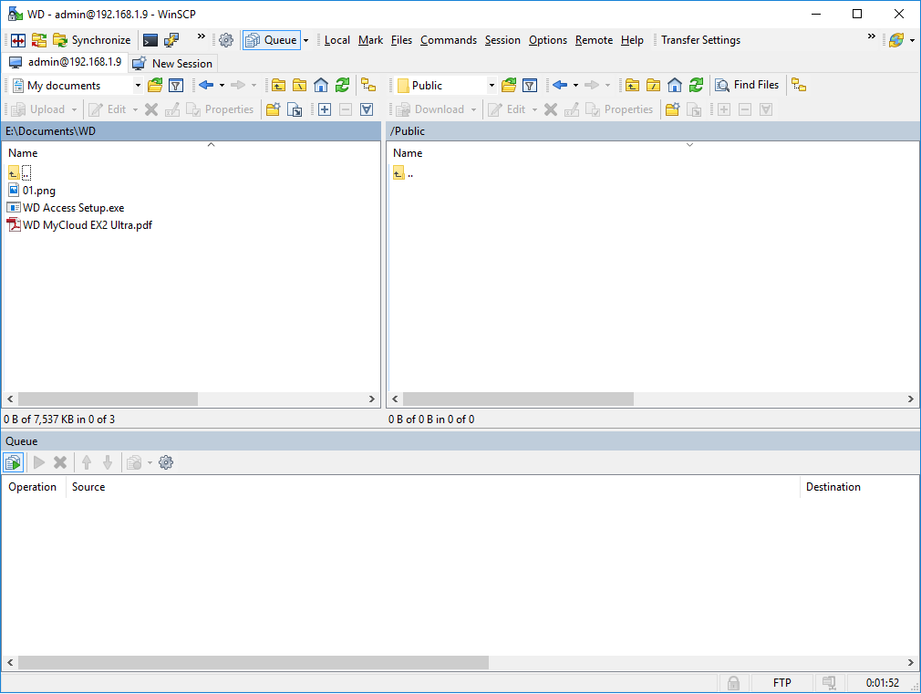
Task: Open the remote back history dropdown arrow
Action: pos(575,86)
